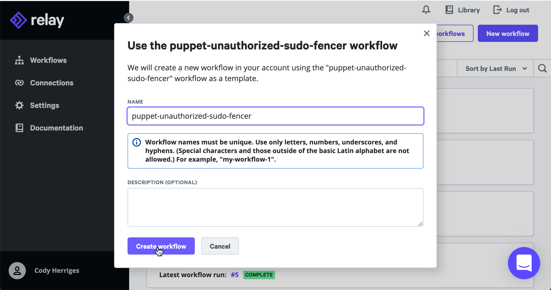Select the Workflows sidebar icon
This screenshot has width=551, height=290.
(x=19, y=60)
